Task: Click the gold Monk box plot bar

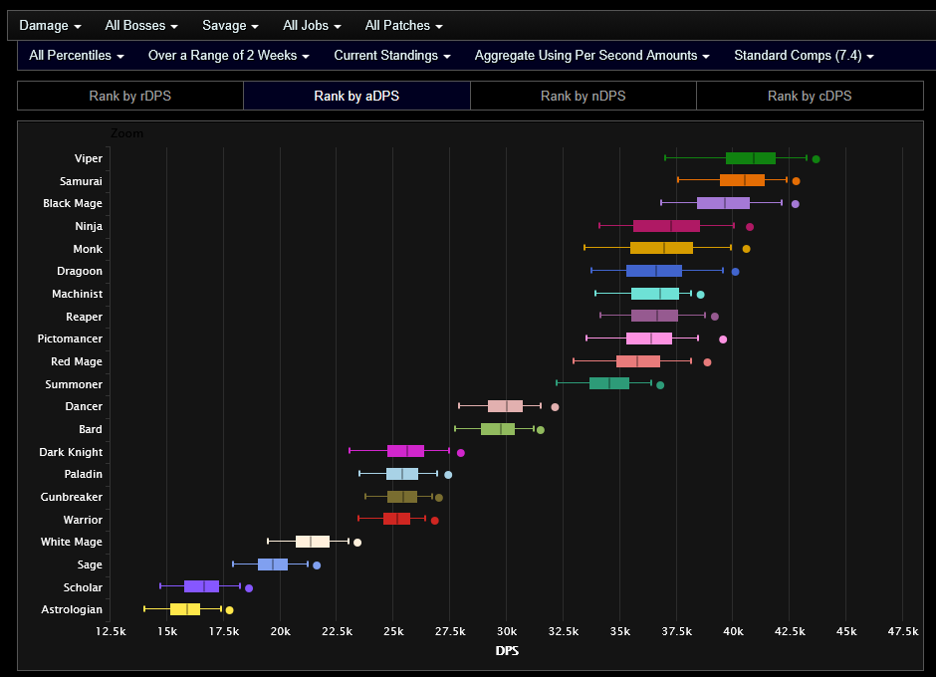Action: pyautogui.click(x=661, y=248)
